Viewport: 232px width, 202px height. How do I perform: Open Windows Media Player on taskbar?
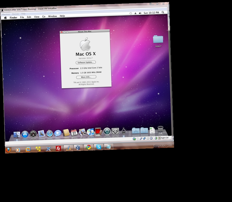point(18,150)
